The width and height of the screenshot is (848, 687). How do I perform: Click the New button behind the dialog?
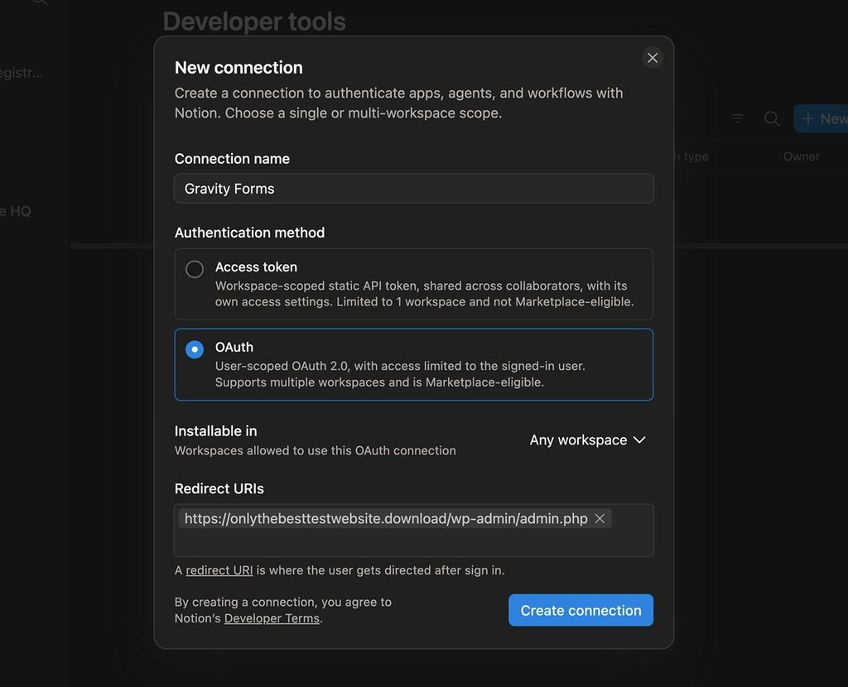tap(821, 118)
